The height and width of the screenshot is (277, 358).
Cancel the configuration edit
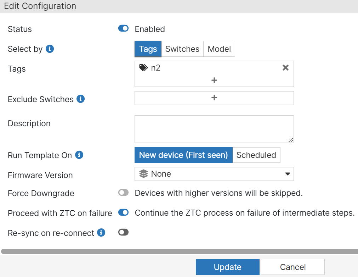click(x=292, y=267)
